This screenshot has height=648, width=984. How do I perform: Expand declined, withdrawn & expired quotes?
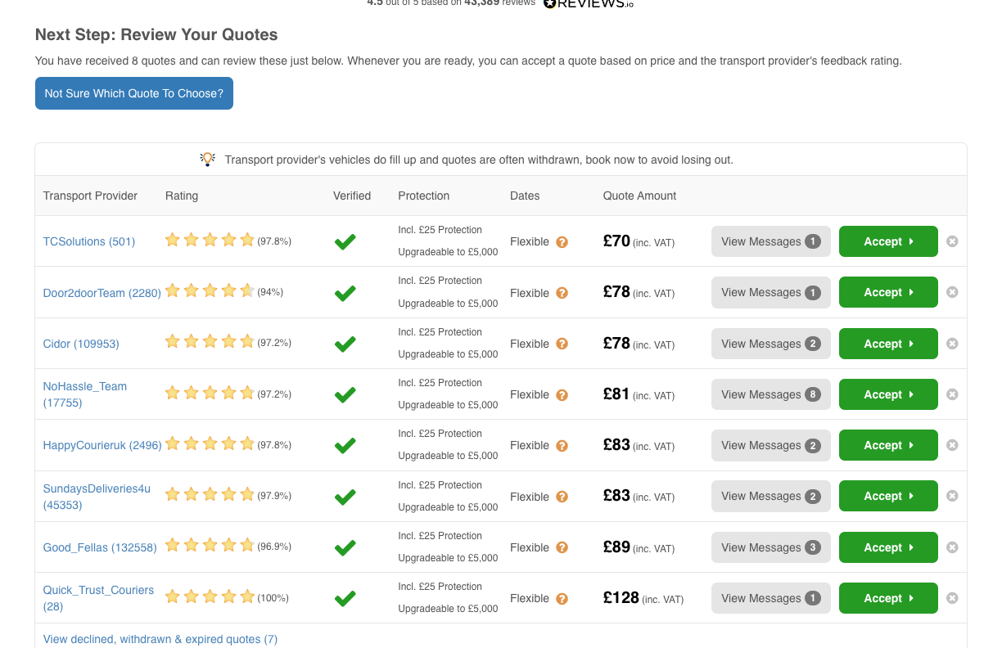point(160,639)
